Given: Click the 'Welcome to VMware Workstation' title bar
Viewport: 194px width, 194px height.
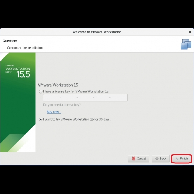Looking at the screenshot, I should point(97,32).
